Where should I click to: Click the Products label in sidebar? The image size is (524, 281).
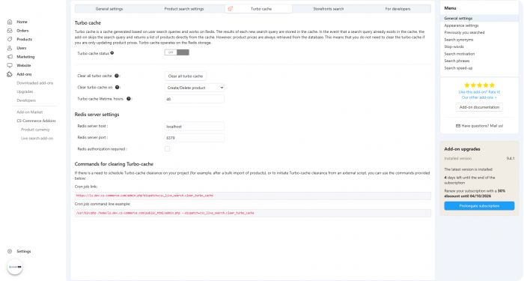click(25, 39)
